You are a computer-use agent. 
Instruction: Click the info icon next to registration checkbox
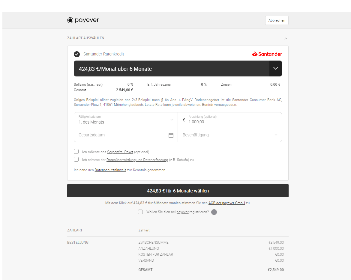[214, 212]
